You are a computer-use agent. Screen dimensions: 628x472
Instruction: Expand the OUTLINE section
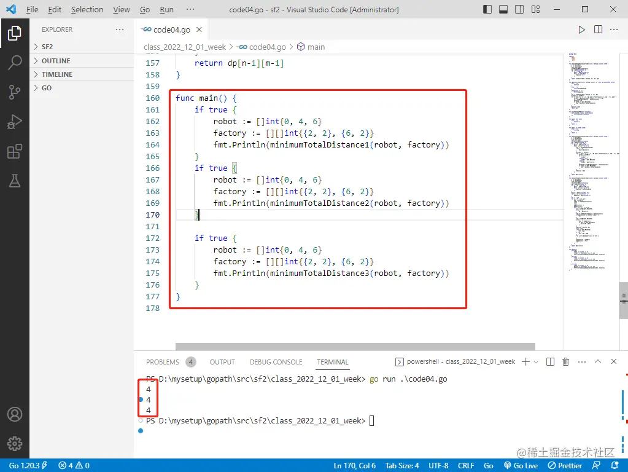82,61
